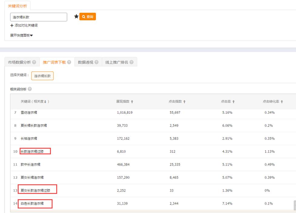Click the 查询 search button
The width and height of the screenshot is (296, 213).
pos(88,17)
